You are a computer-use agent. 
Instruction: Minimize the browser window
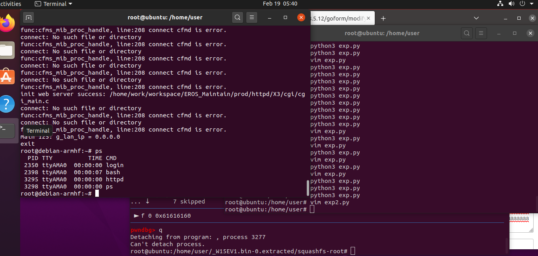pos(505,18)
